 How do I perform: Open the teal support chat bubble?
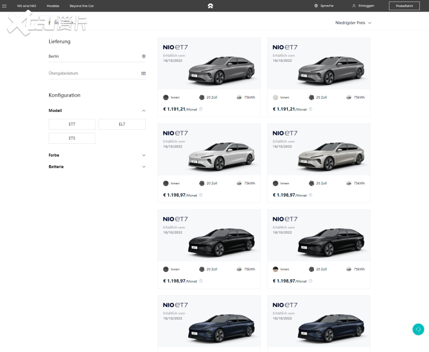pos(418,329)
